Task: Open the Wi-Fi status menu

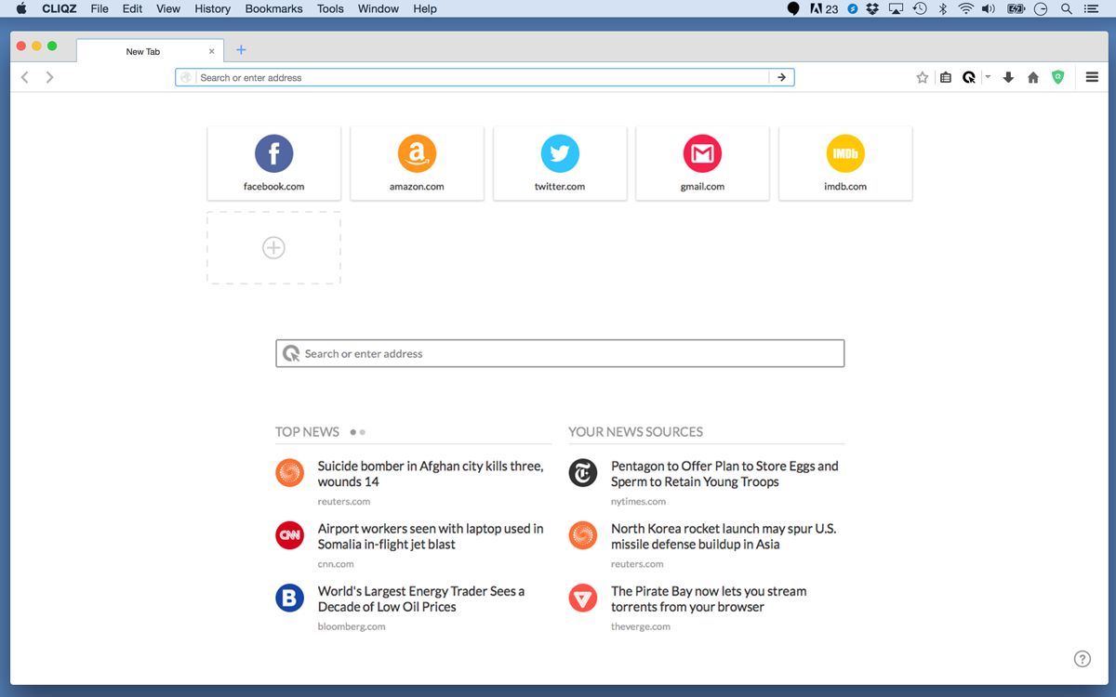Action: [x=966, y=8]
